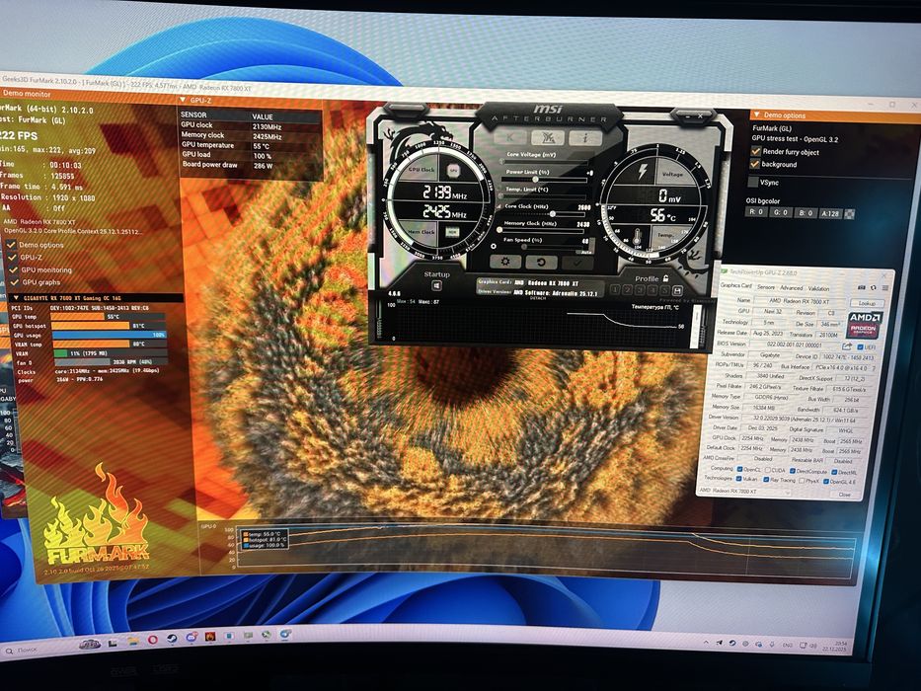Screen dimensions: 921x691
Task: Click Telegram icon in system tray
Action: [x=720, y=644]
